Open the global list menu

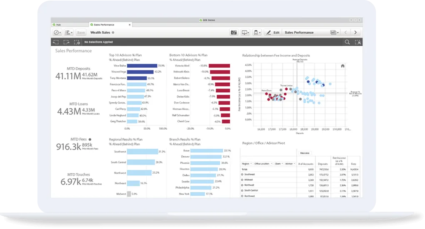point(69,32)
